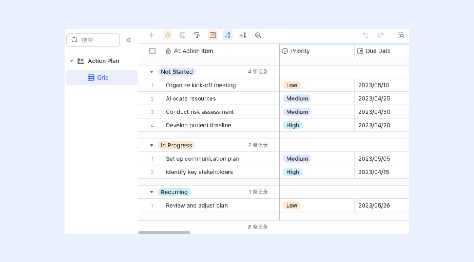Open the sort A-Z icon
The image size is (474, 262).
tap(228, 35)
